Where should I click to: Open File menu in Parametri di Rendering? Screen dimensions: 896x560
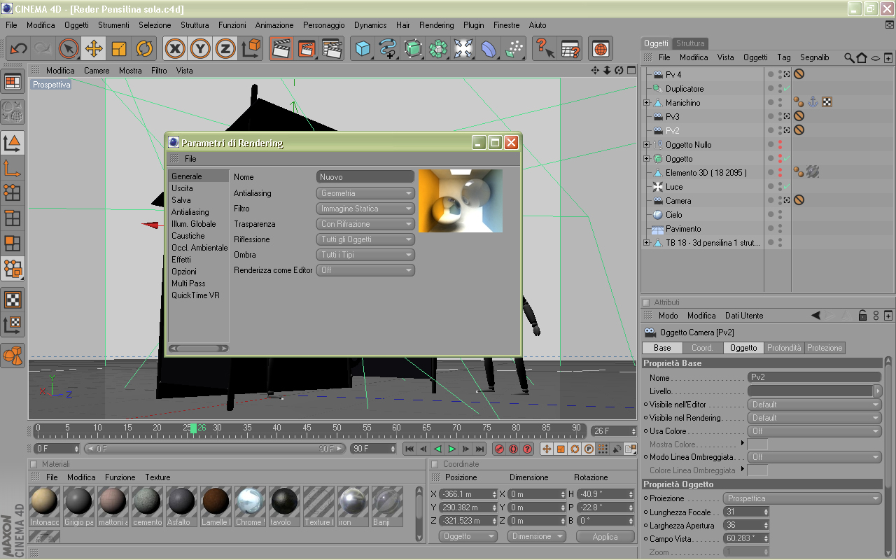click(x=190, y=159)
